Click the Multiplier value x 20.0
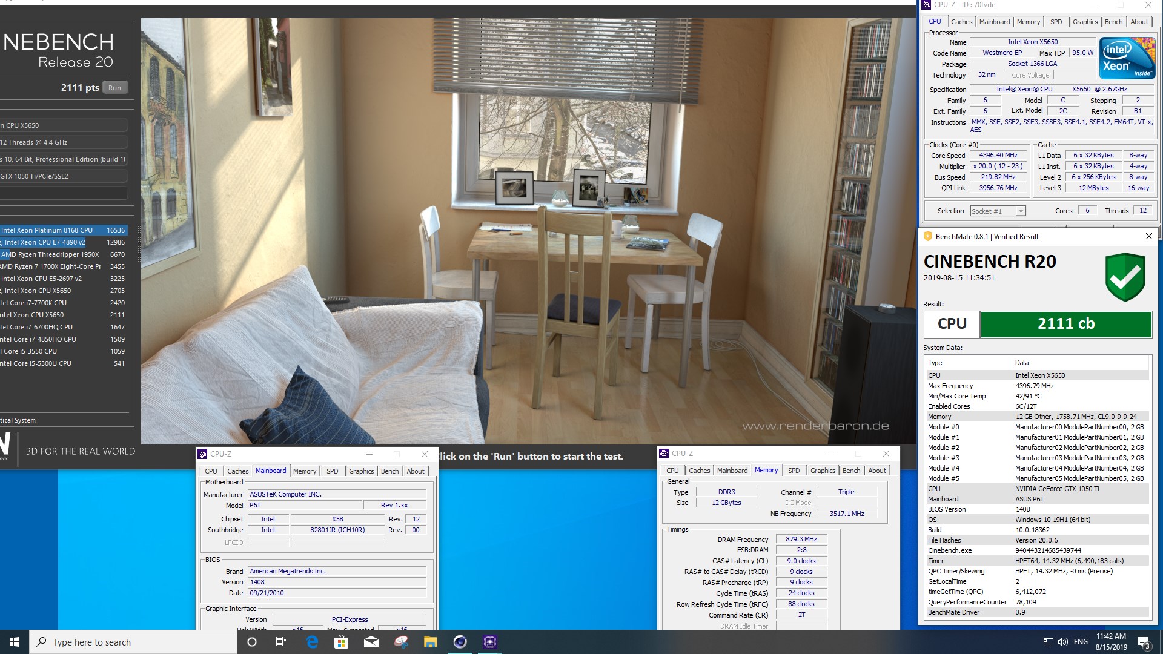 (x=998, y=167)
